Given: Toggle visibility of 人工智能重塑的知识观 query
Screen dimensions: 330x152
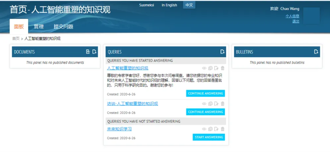Looking at the screenshot, I should coord(204,68).
